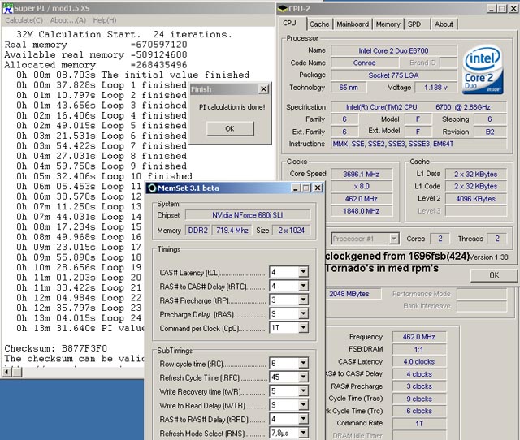Click the Command Rate 1T value
520x440 pixels.
[419, 424]
